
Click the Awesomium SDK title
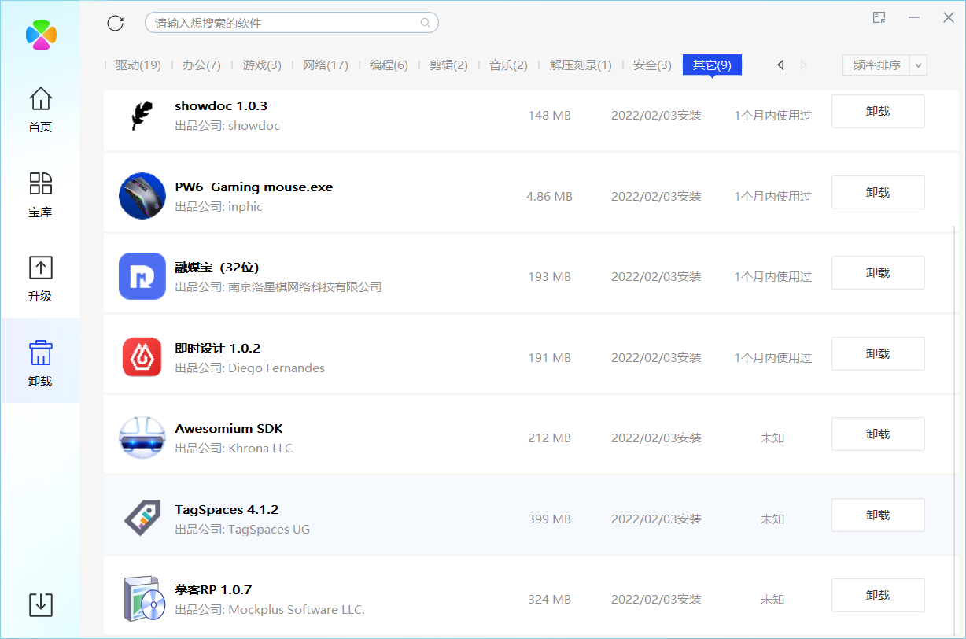(x=229, y=429)
